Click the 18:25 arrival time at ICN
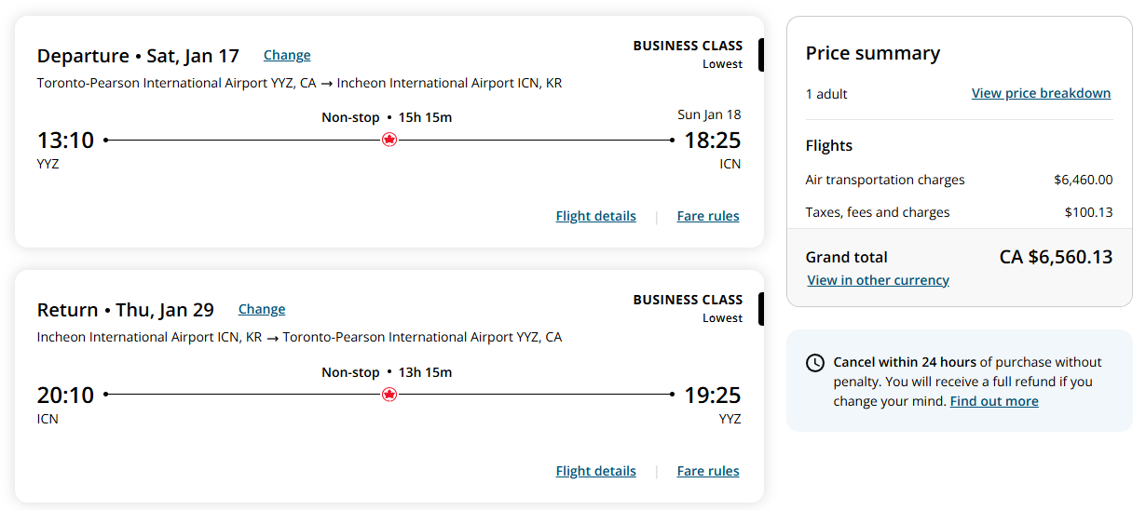 pyautogui.click(x=713, y=141)
